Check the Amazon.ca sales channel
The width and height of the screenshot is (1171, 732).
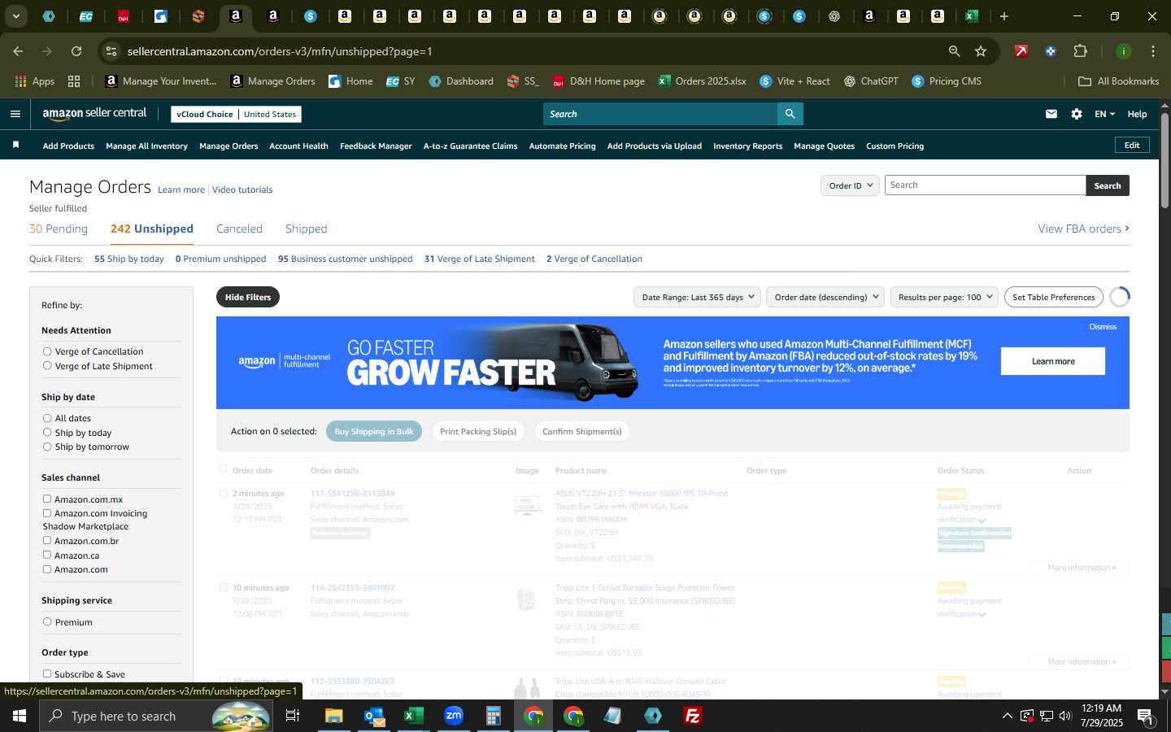pyautogui.click(x=47, y=556)
